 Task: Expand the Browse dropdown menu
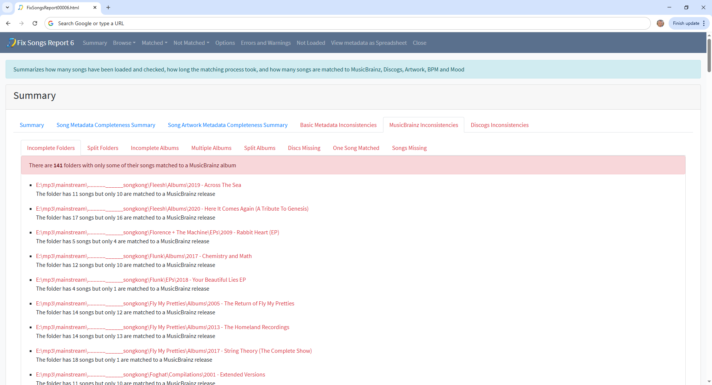point(124,43)
